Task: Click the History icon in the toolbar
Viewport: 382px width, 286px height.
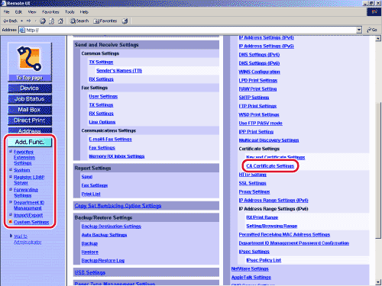Action: (x=125, y=21)
